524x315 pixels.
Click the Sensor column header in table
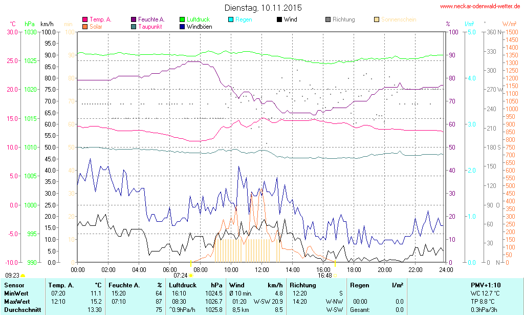(x=14, y=285)
